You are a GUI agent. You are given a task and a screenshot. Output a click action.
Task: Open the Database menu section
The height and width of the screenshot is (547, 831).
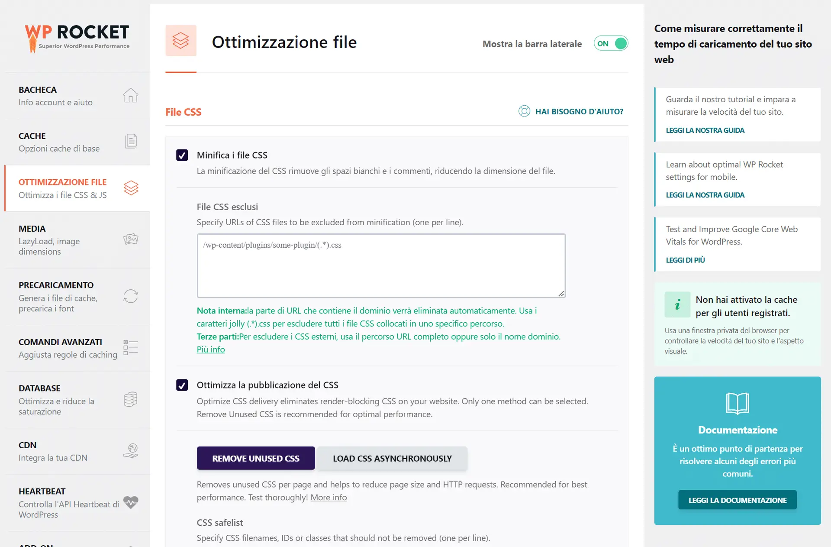(78, 400)
